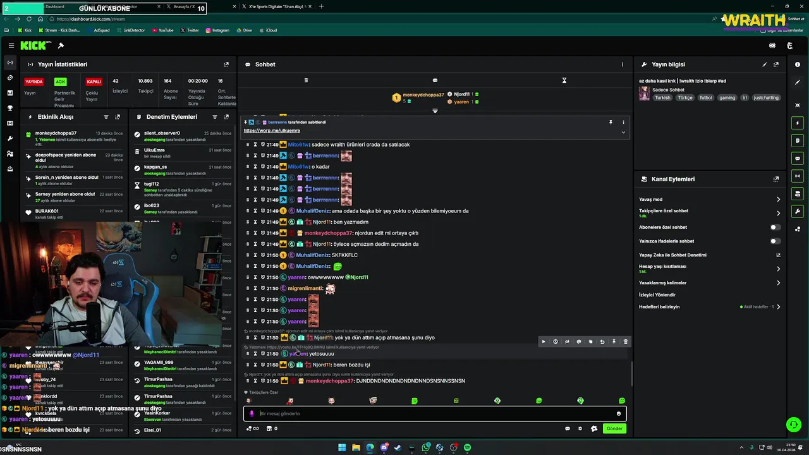Open the Instagram bookmark
This screenshot has height=455, width=809.
(x=217, y=30)
